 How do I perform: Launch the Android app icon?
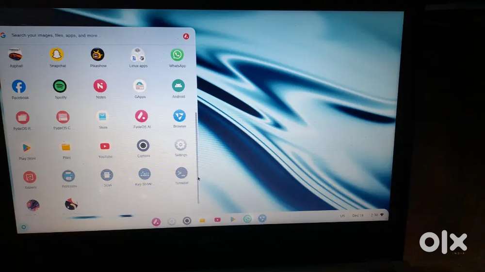[178, 86]
